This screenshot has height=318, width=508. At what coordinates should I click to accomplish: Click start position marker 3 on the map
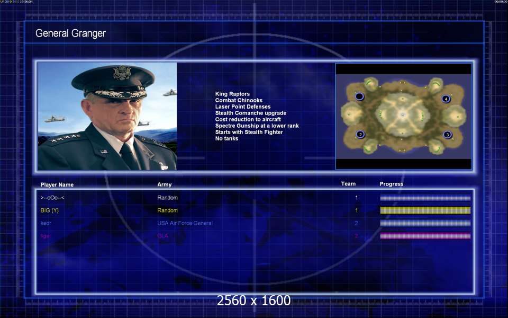448,135
